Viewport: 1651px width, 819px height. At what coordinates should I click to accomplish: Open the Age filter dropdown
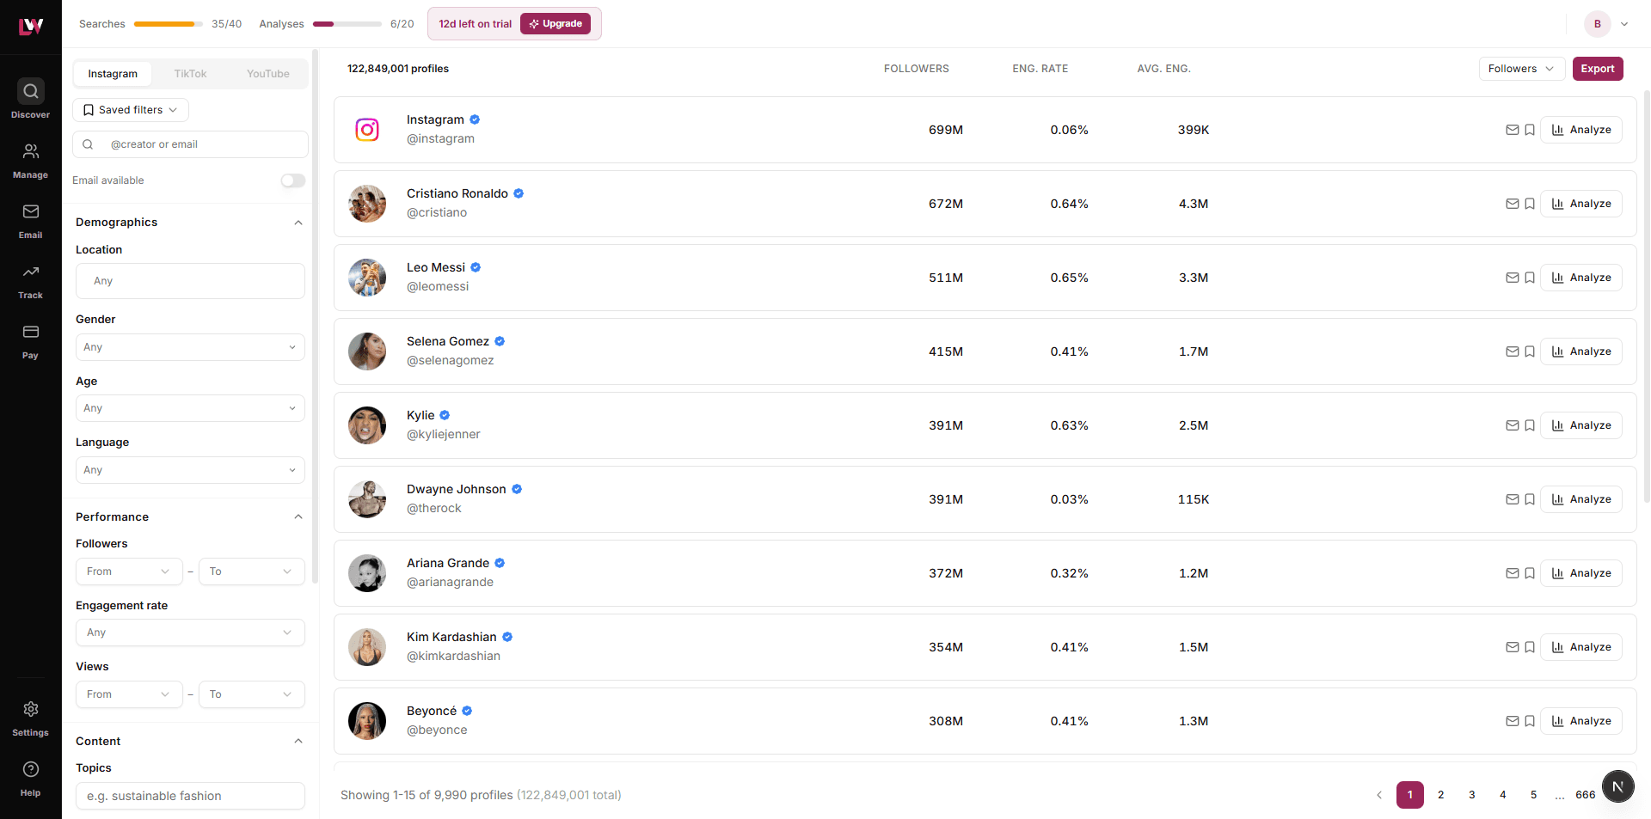pyautogui.click(x=189, y=408)
